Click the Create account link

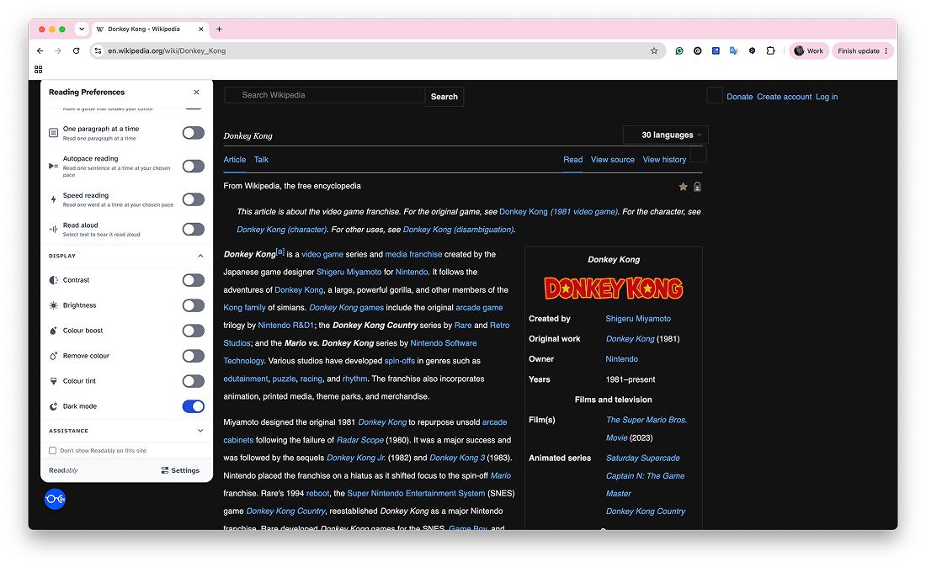(785, 97)
